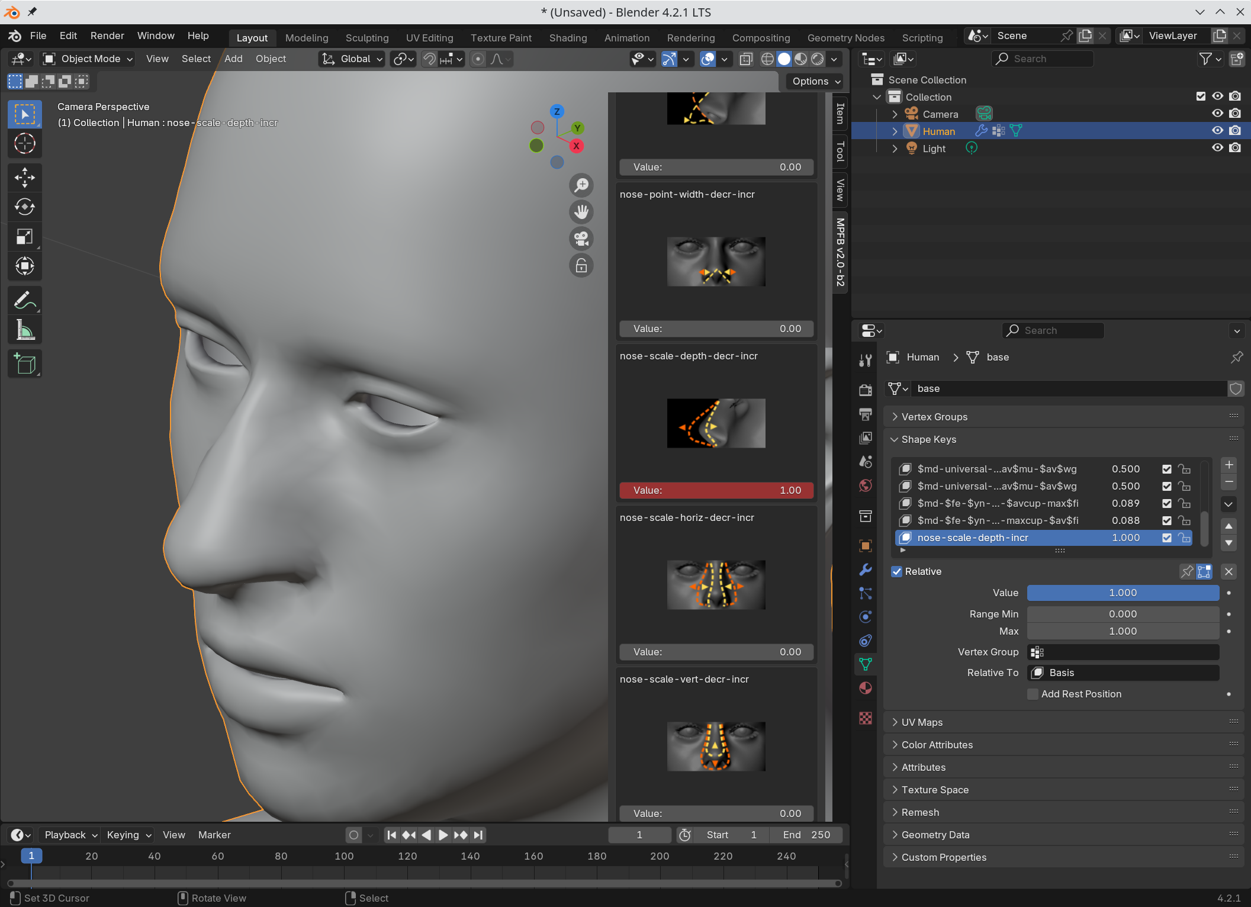Enable the Add Rest Position checkbox
The image size is (1251, 907).
point(1033,694)
